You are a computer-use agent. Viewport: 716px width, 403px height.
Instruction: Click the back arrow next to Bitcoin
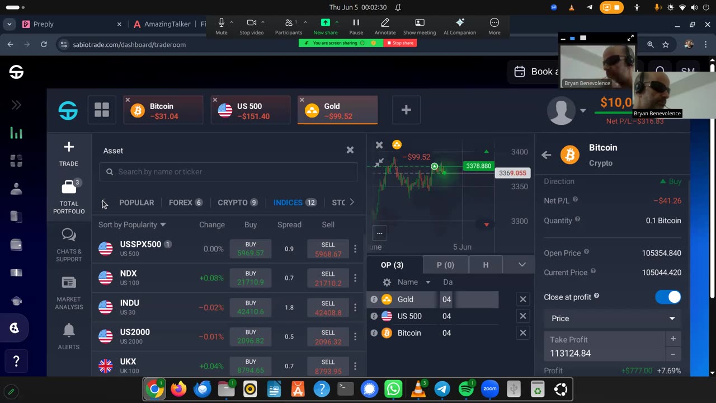547,155
